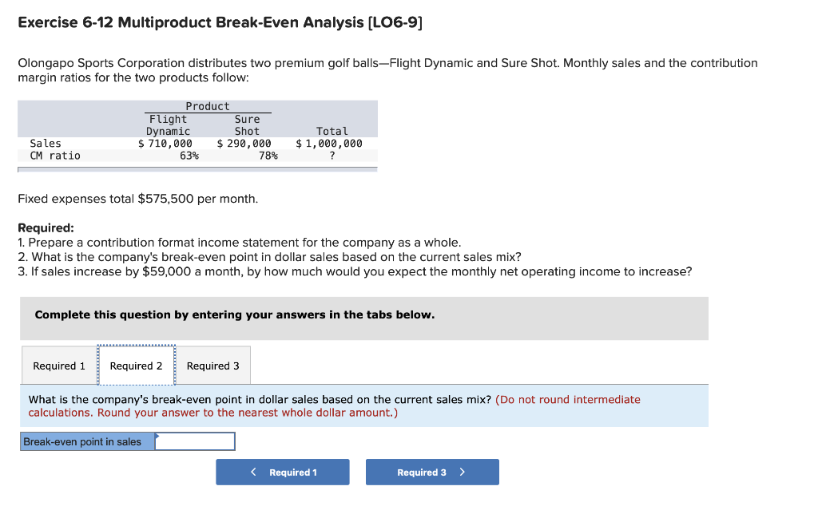Open the Required 2 tab
The width and height of the screenshot is (818, 506).
click(x=136, y=365)
